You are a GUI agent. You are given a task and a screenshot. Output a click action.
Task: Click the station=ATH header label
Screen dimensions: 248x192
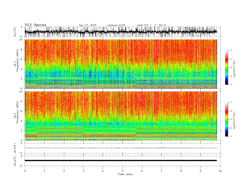point(116,25)
